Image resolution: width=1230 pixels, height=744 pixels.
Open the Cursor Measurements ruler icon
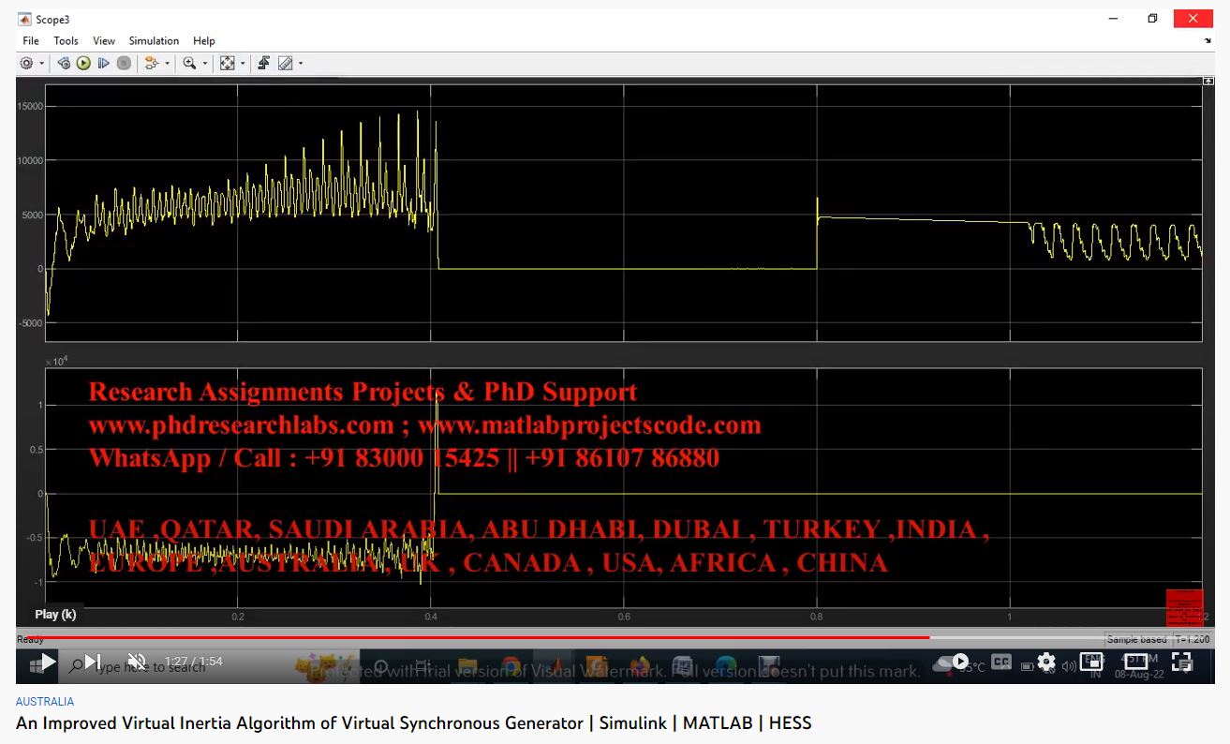pyautogui.click(x=286, y=63)
